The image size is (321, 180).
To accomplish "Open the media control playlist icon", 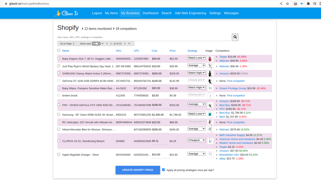I will (x=315, y=4).
